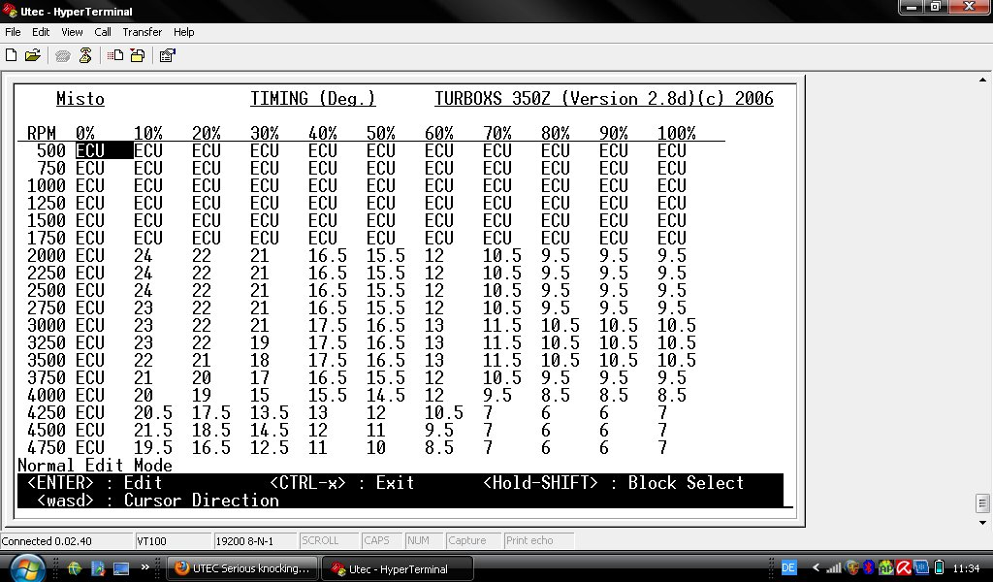Click the Call phone toolbar icon

63,55
